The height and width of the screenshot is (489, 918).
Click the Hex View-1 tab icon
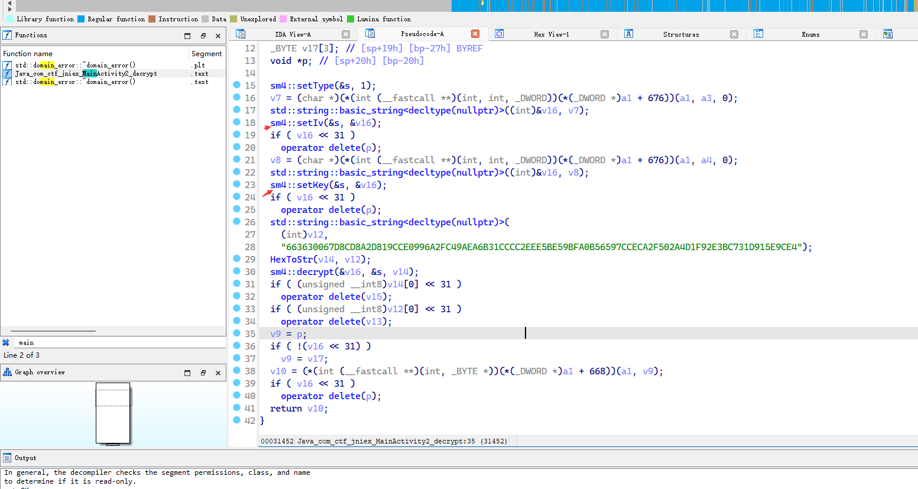[499, 34]
